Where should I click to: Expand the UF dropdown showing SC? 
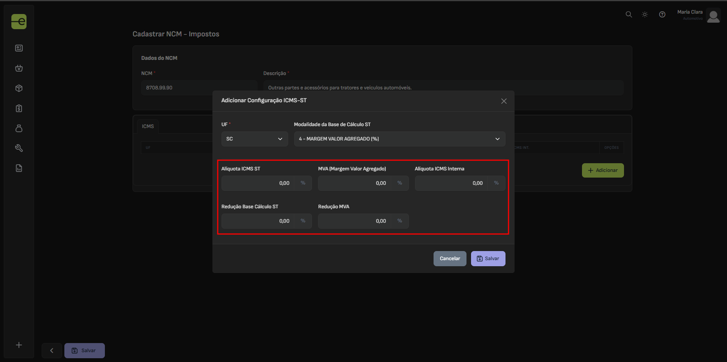pos(254,139)
